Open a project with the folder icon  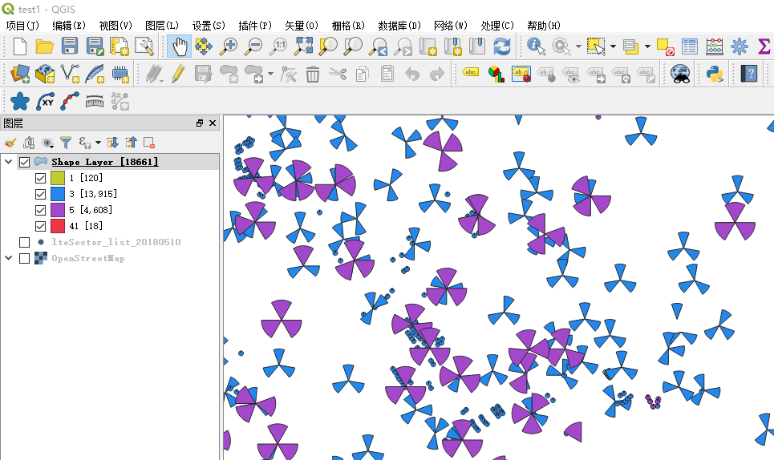coord(44,46)
